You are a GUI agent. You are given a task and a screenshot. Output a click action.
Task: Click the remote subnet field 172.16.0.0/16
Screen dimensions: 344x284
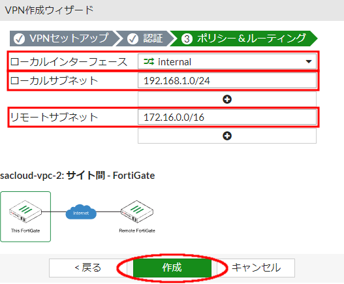click(x=227, y=118)
